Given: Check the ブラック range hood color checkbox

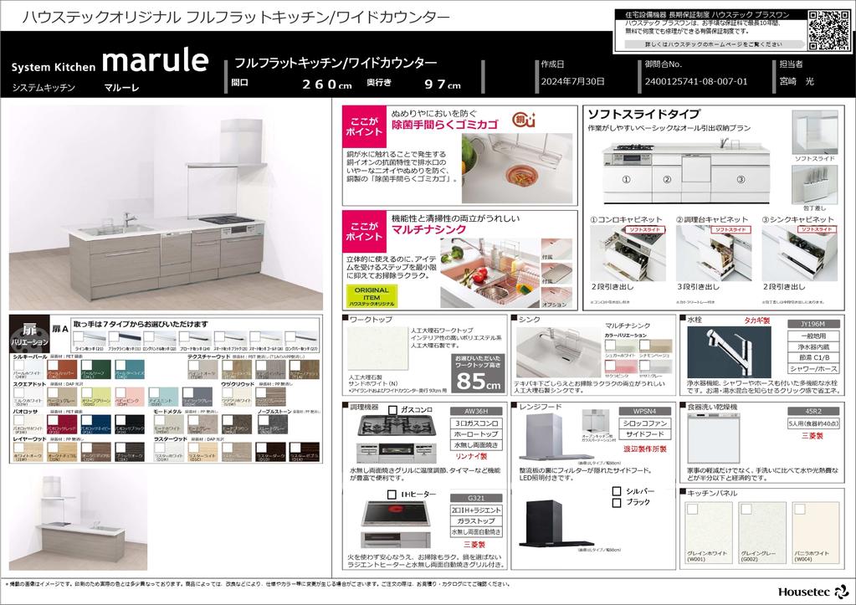Looking at the screenshot, I should [x=617, y=503].
